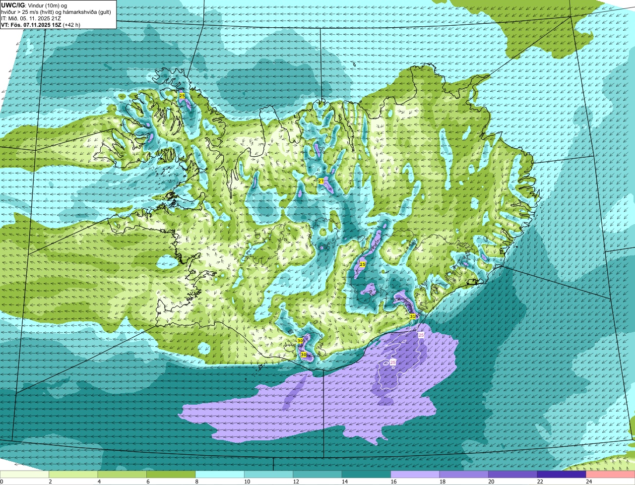Click the 16–18 m/s lavender legend swatch
The width and height of the screenshot is (635, 485).
pyautogui.click(x=415, y=474)
